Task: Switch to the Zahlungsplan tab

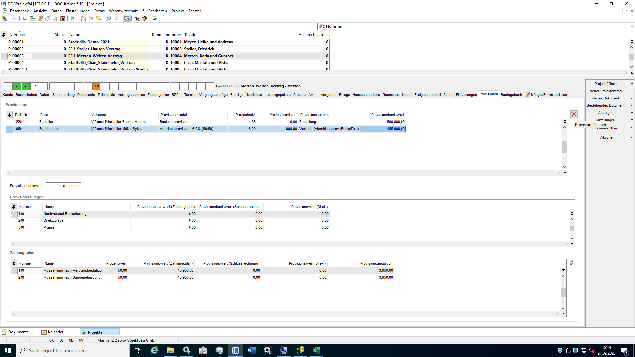Action: click(158, 95)
